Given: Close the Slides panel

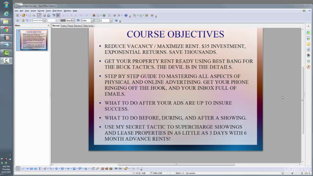Looking at the screenshot, I should click(x=48, y=25).
